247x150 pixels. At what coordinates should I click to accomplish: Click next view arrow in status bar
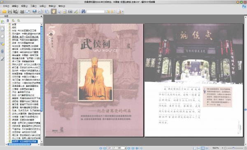(141, 148)
